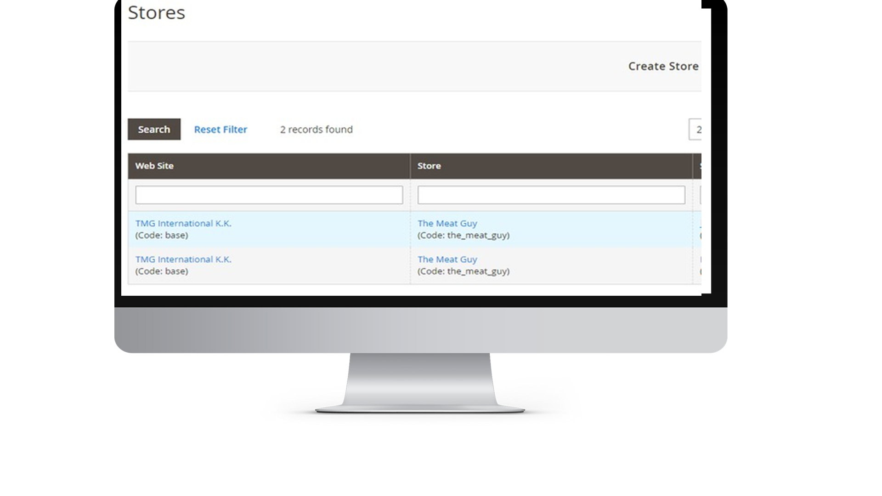Click the cut-off third column header
This screenshot has width=882, height=496.
pos(698,166)
